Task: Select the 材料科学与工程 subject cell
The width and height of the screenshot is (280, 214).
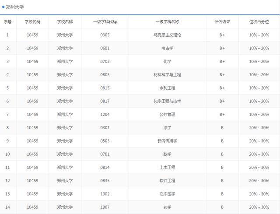Action: [167, 75]
